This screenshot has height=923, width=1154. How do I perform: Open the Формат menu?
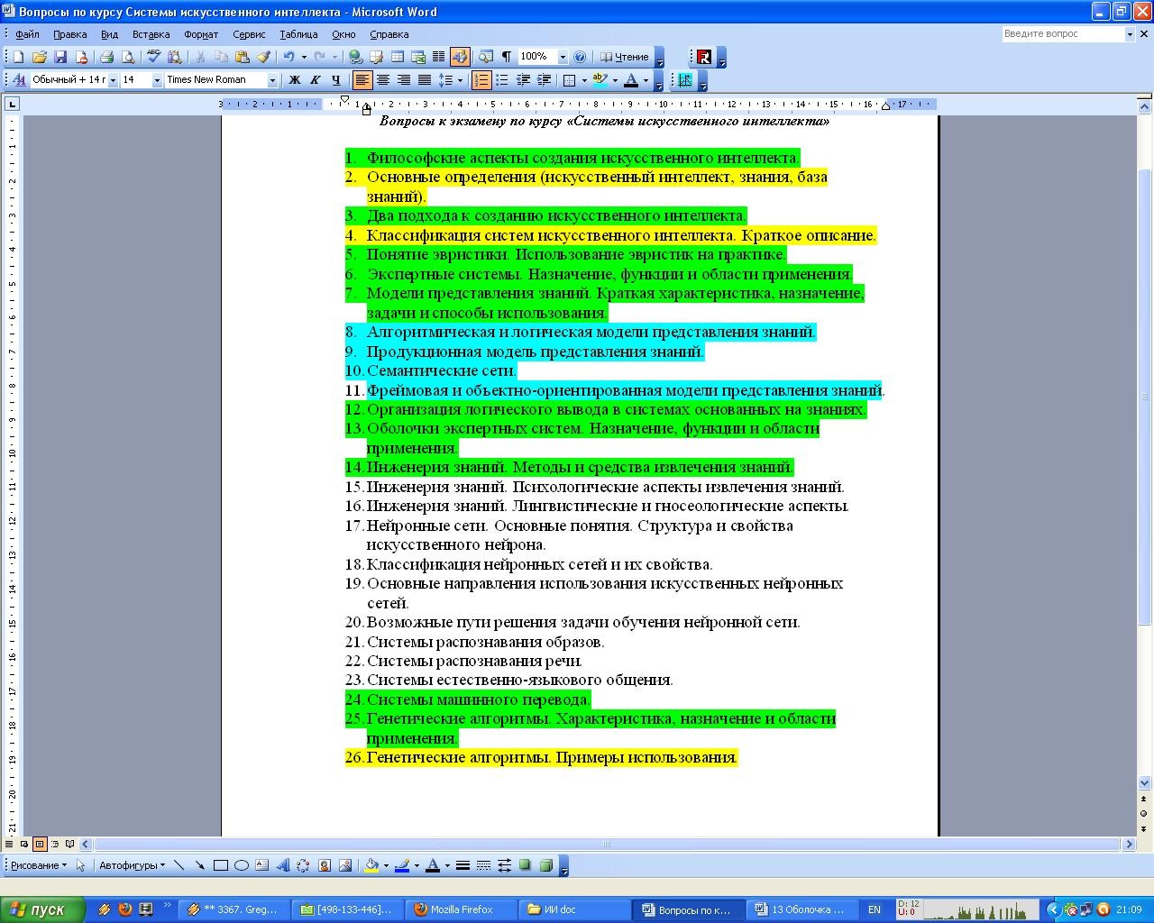(200, 34)
